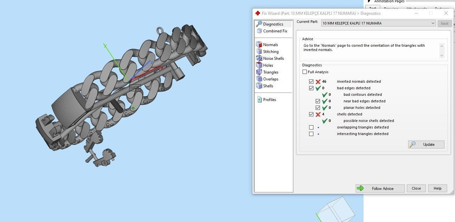Viewport: 455px width, 222px height.
Task: Enable intersecting triangles detected checkbox
Action: (x=311, y=134)
